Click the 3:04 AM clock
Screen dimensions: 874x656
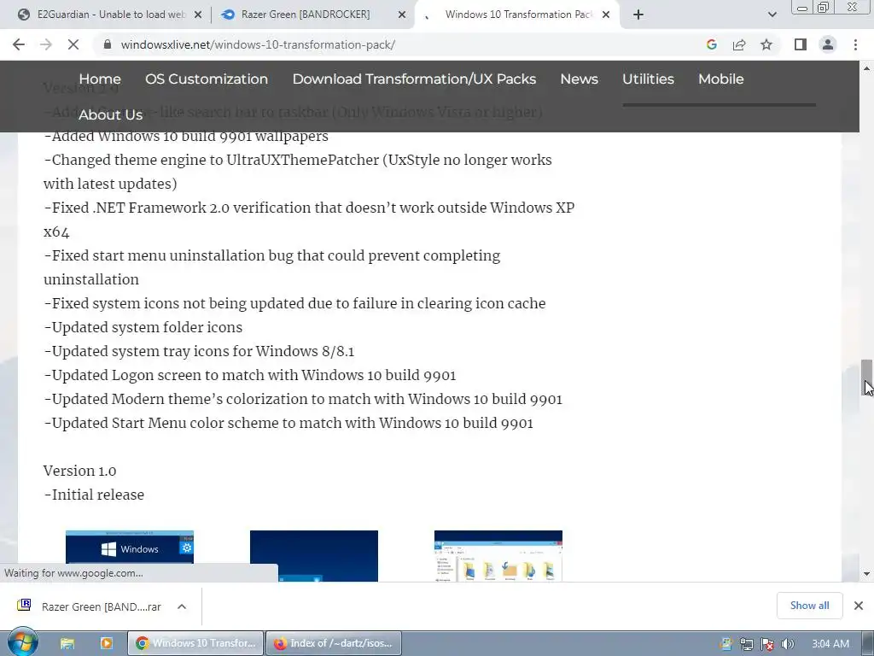830,644
